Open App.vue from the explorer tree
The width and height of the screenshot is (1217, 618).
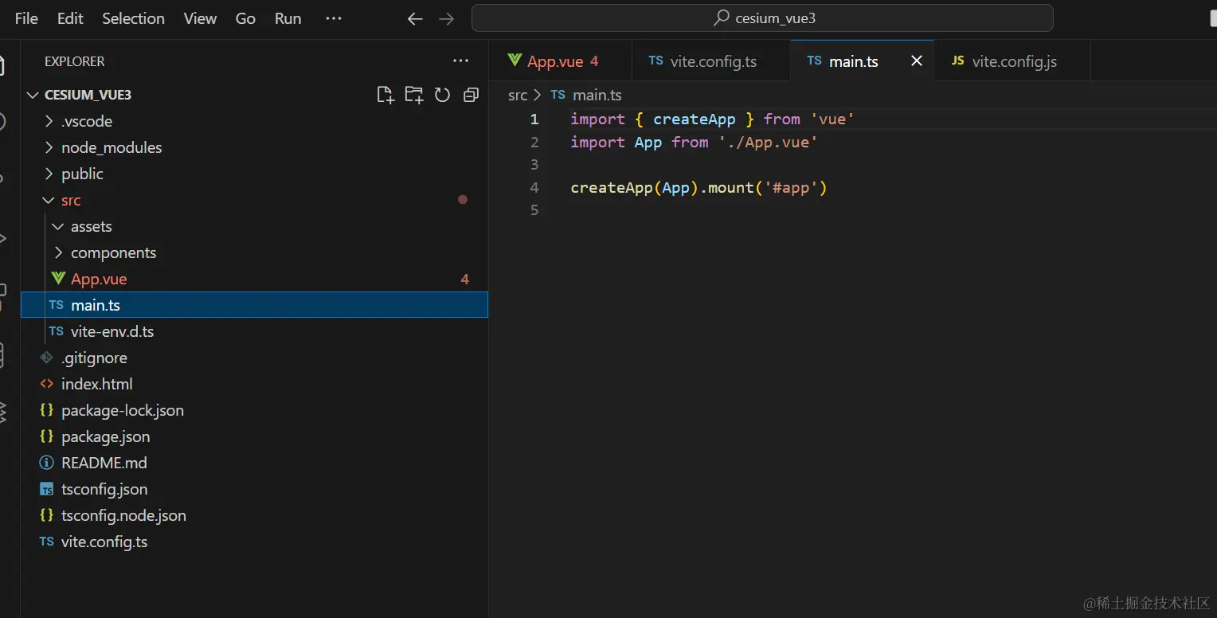pyautogui.click(x=254, y=279)
